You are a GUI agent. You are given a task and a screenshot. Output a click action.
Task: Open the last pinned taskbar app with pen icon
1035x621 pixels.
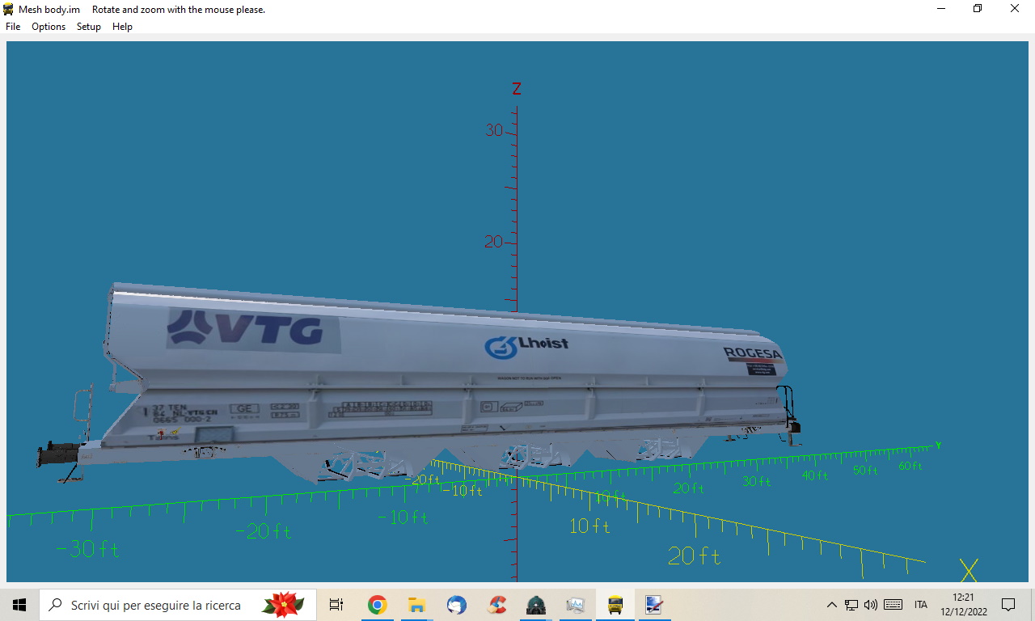coord(654,605)
